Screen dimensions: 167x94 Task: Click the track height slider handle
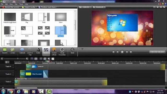coord(3,88)
